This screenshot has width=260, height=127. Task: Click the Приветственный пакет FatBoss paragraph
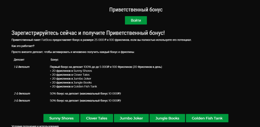point(102,40)
